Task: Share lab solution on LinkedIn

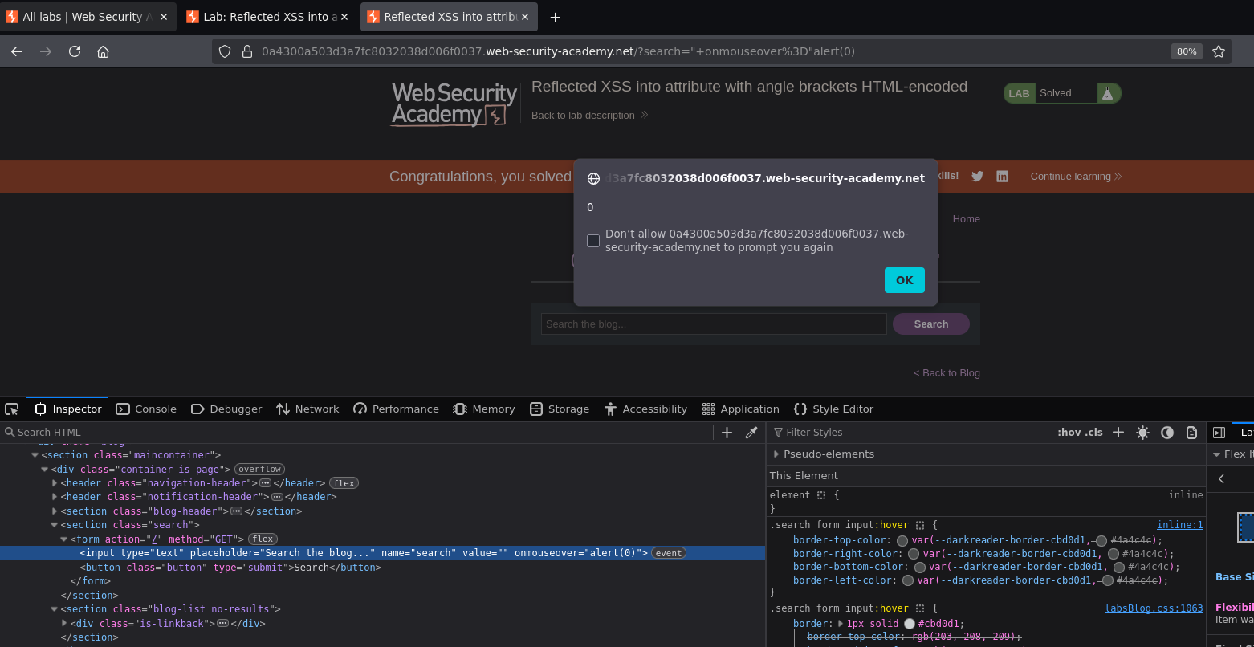Action: [x=1002, y=177]
